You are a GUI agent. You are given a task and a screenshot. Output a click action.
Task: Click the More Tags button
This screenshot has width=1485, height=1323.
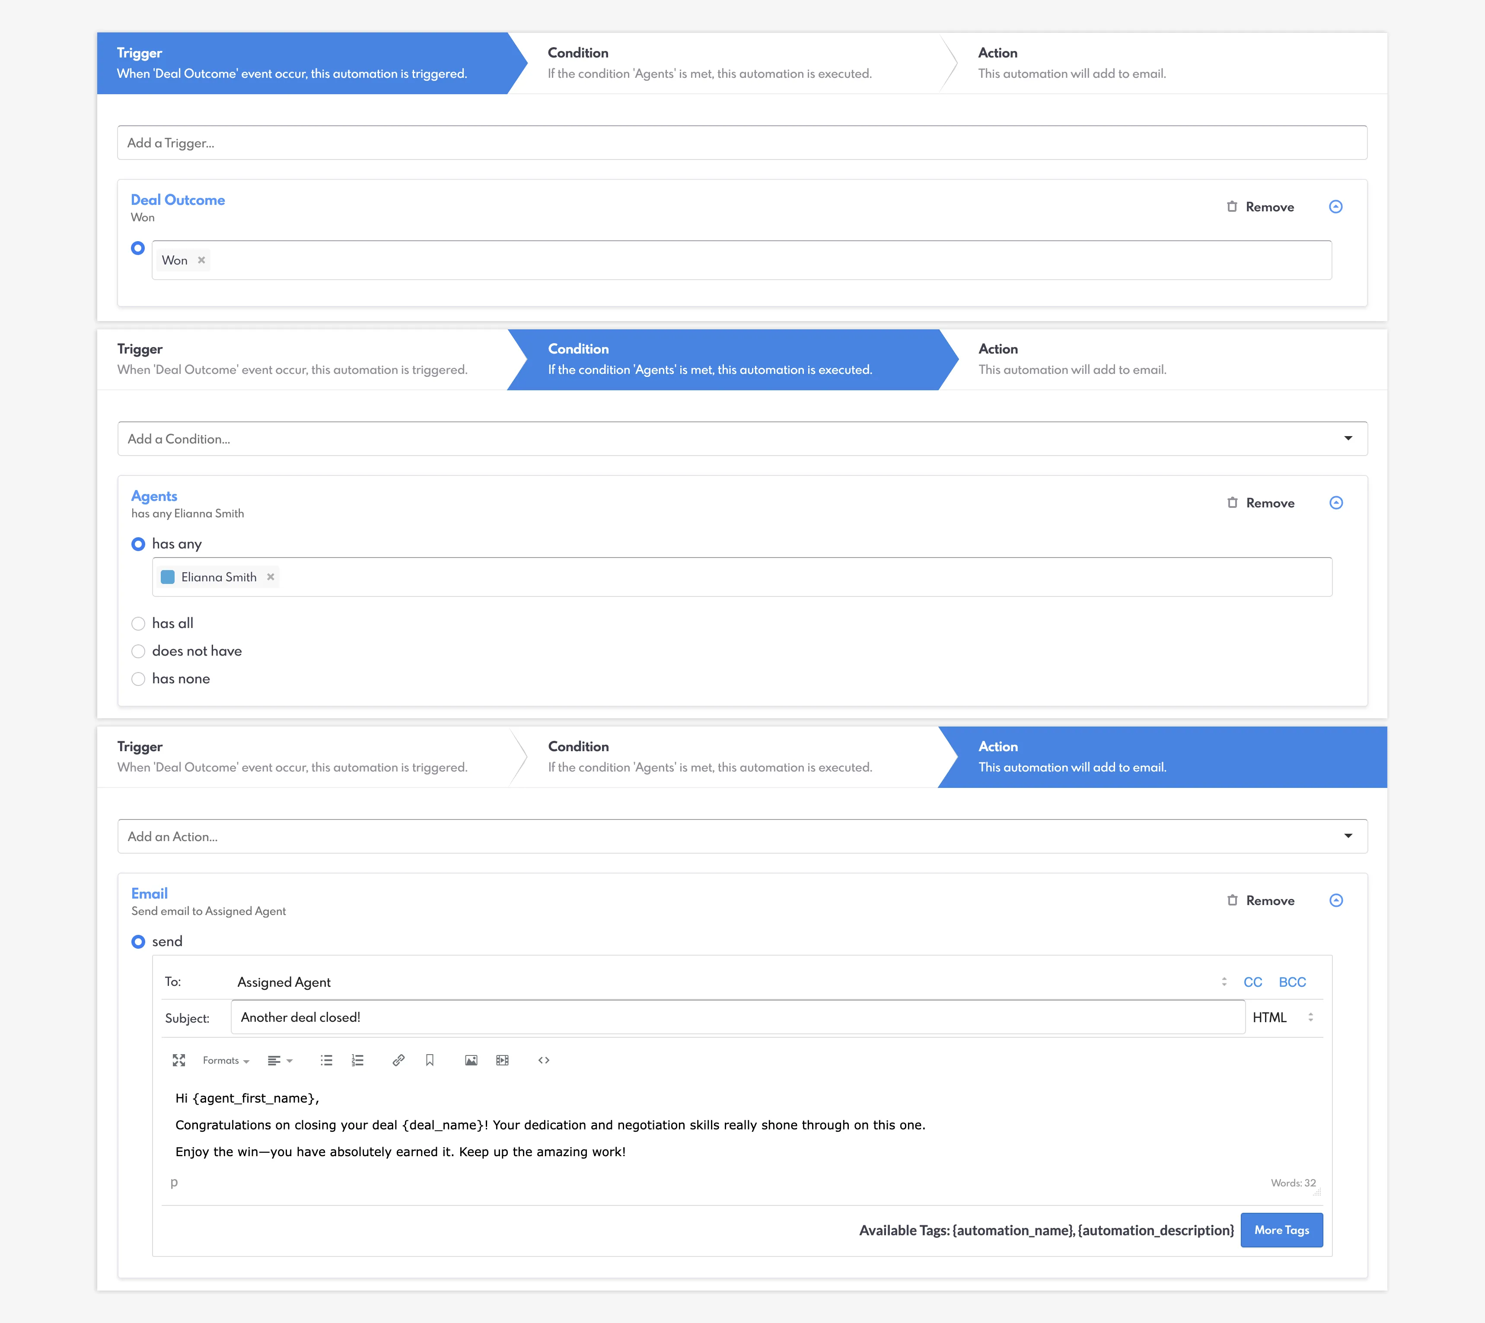(x=1281, y=1230)
